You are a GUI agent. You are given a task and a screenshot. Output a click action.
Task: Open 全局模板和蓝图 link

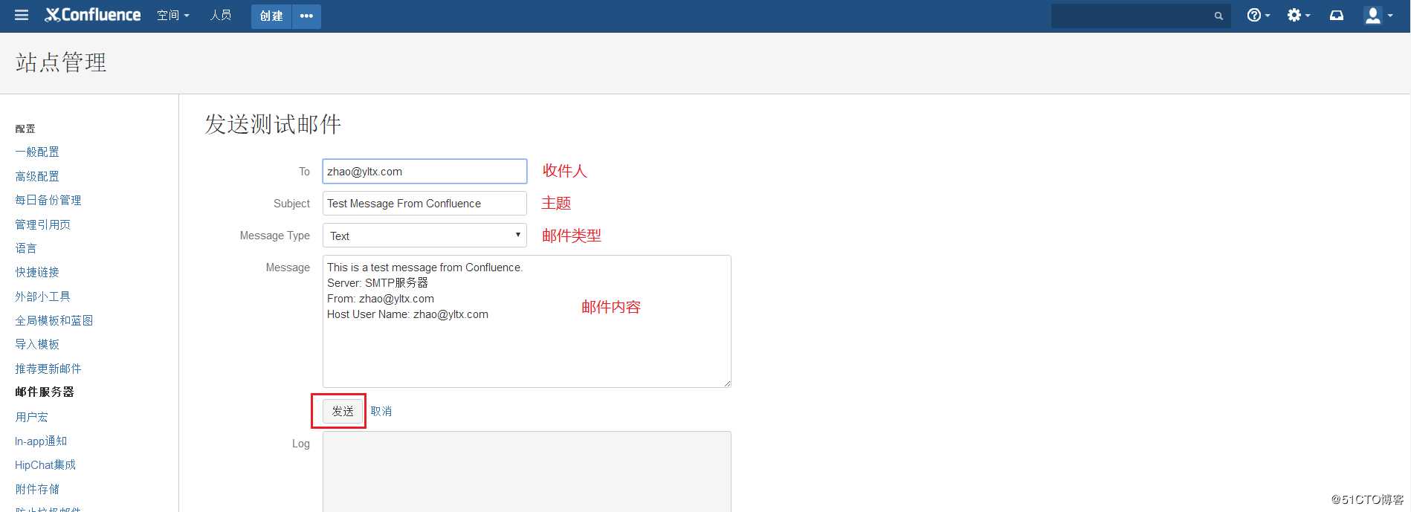54,320
